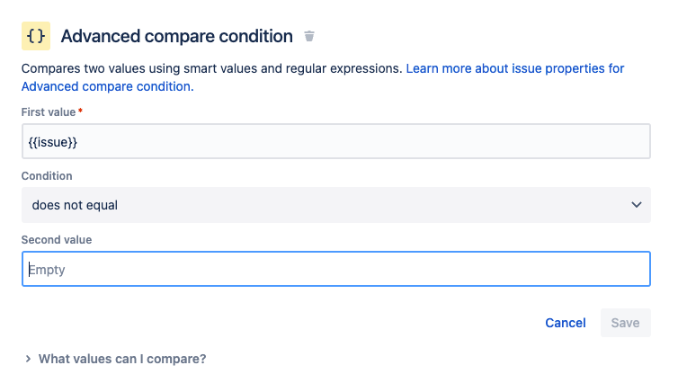678x392 pixels.
Task: Select the 'does not equal' text in dropdown
Action: tap(75, 205)
